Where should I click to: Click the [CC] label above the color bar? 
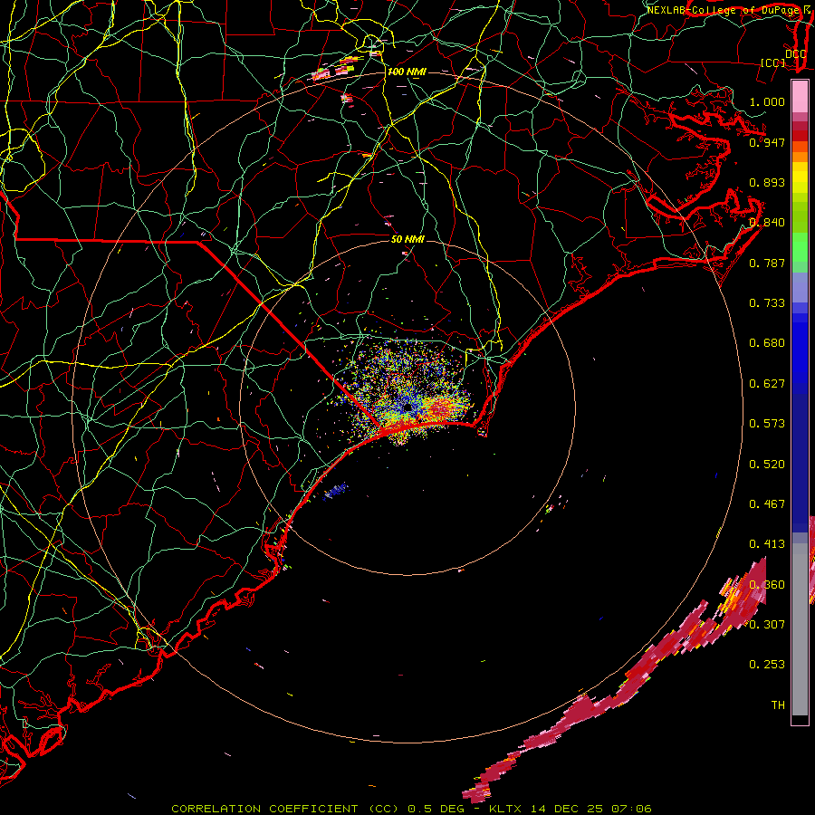pyautogui.click(x=773, y=62)
